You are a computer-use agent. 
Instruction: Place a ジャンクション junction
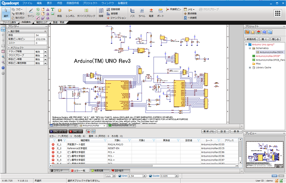click(116, 18)
